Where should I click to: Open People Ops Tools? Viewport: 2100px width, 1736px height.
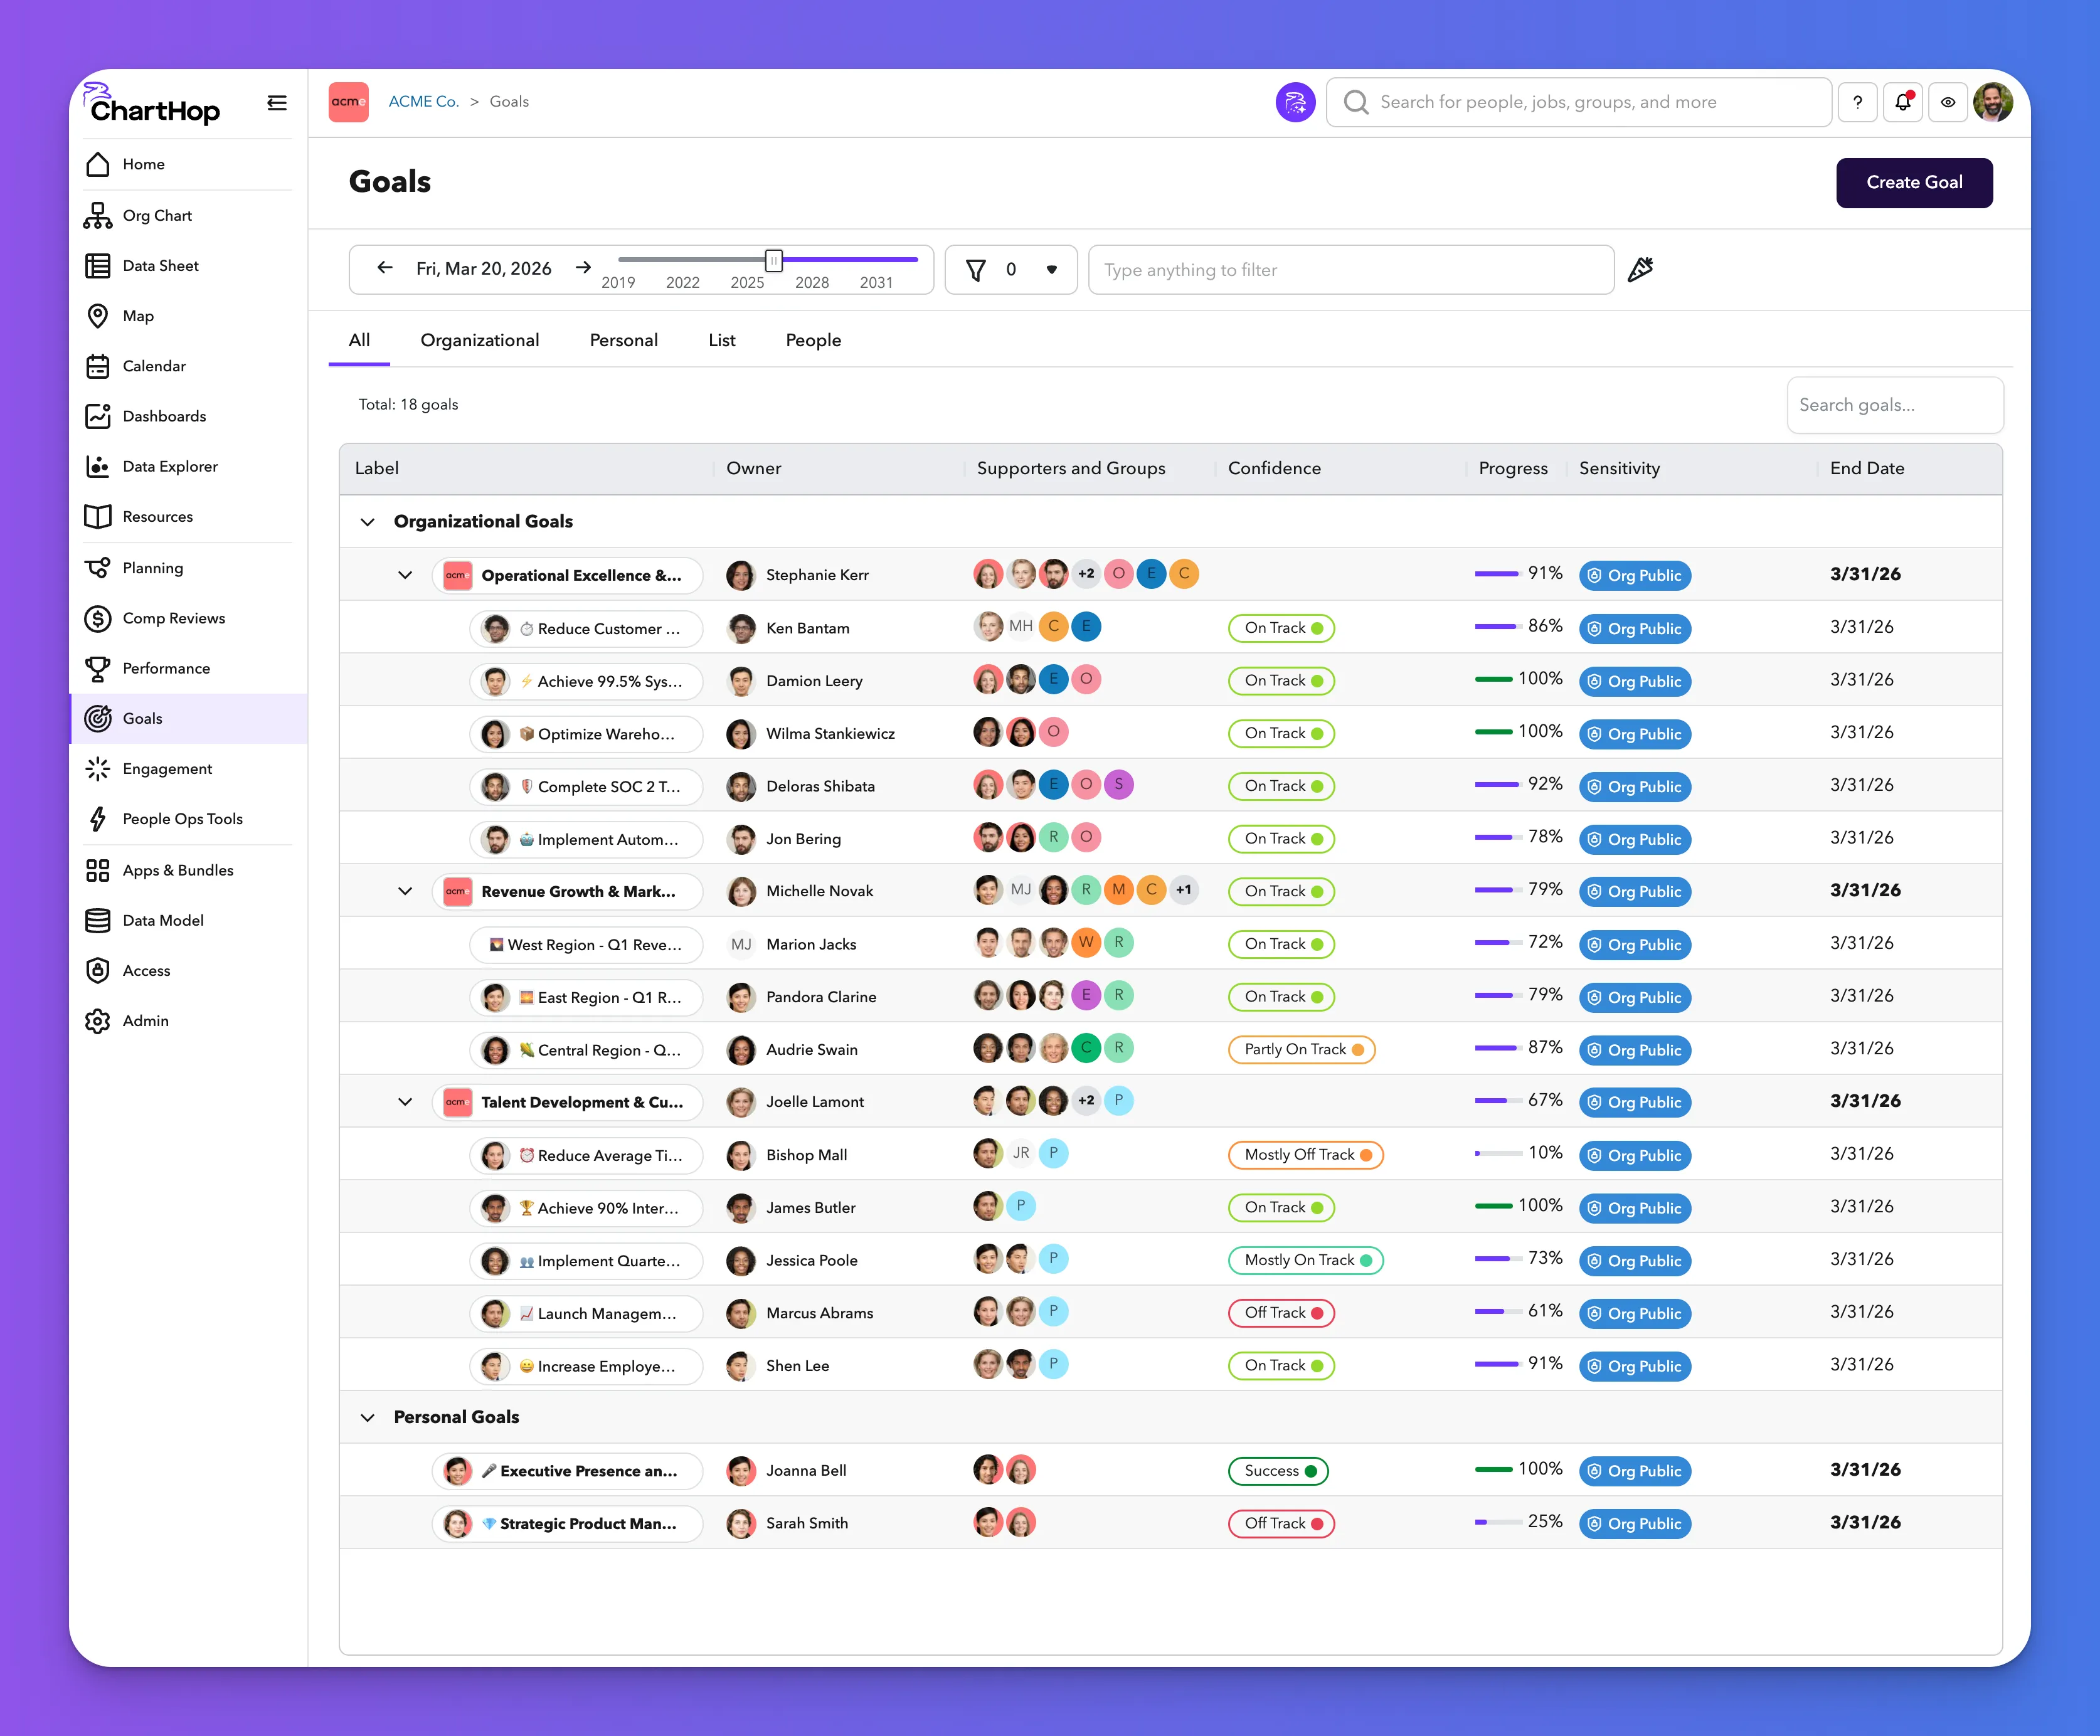(x=188, y=818)
